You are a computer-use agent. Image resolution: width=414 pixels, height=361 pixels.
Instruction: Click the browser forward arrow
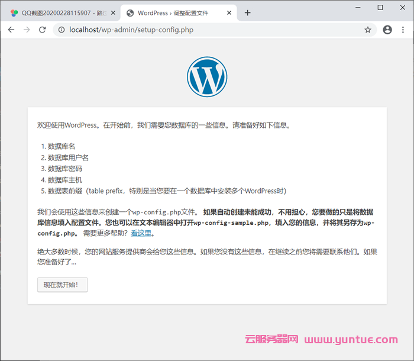27,30
